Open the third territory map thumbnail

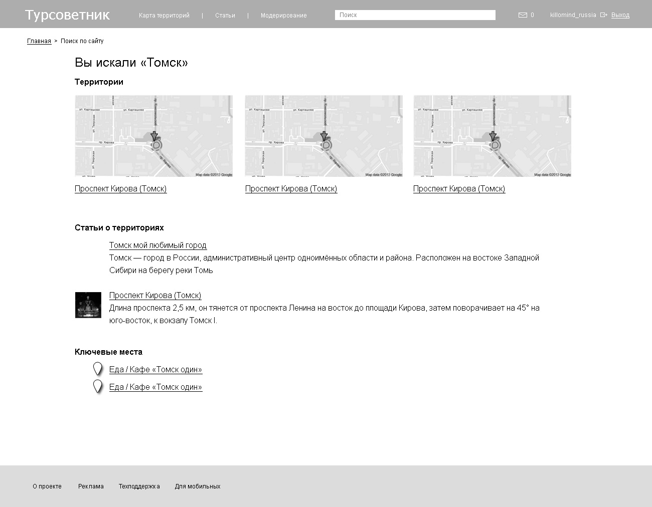point(492,136)
